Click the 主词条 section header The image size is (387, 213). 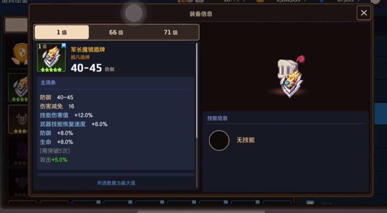coord(48,83)
